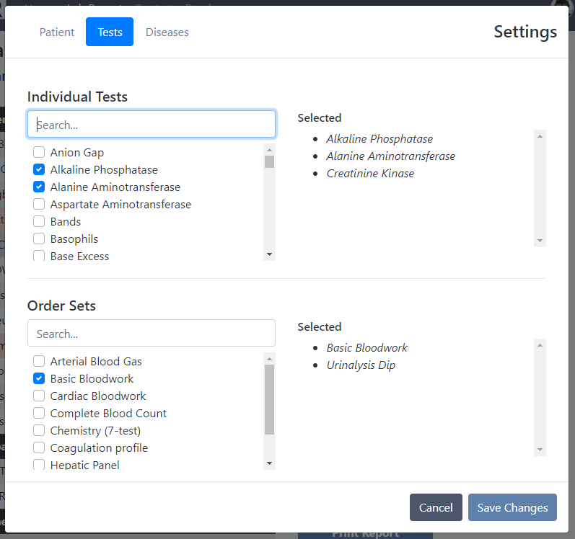This screenshot has width=575, height=539.
Task: Open the Diseases tab
Action: click(x=167, y=32)
